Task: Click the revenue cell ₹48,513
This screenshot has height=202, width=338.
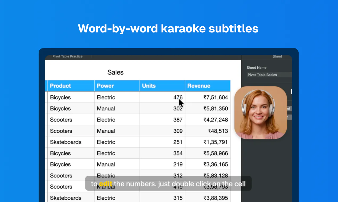Action: point(208,131)
